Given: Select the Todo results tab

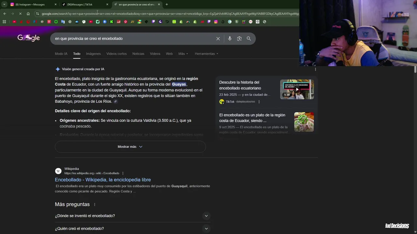Looking at the screenshot, I should tap(77, 54).
